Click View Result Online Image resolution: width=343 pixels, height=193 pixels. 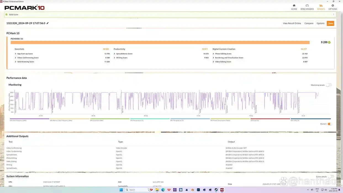coord(292,23)
